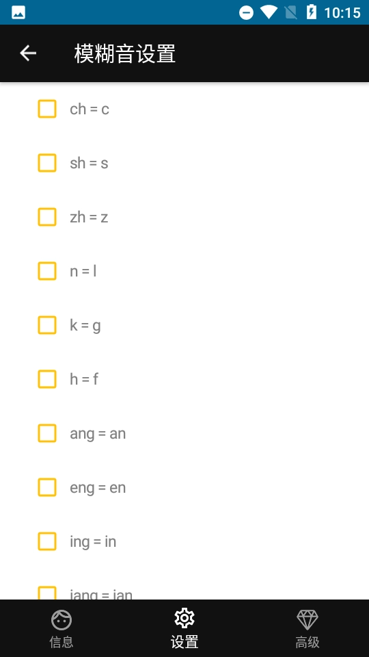Screen dimensions: 369x657
Task: Tick the iang = ian checkbox
Action: [x=47, y=593]
